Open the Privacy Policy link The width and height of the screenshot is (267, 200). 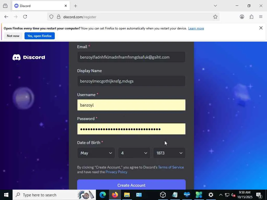(x=116, y=172)
